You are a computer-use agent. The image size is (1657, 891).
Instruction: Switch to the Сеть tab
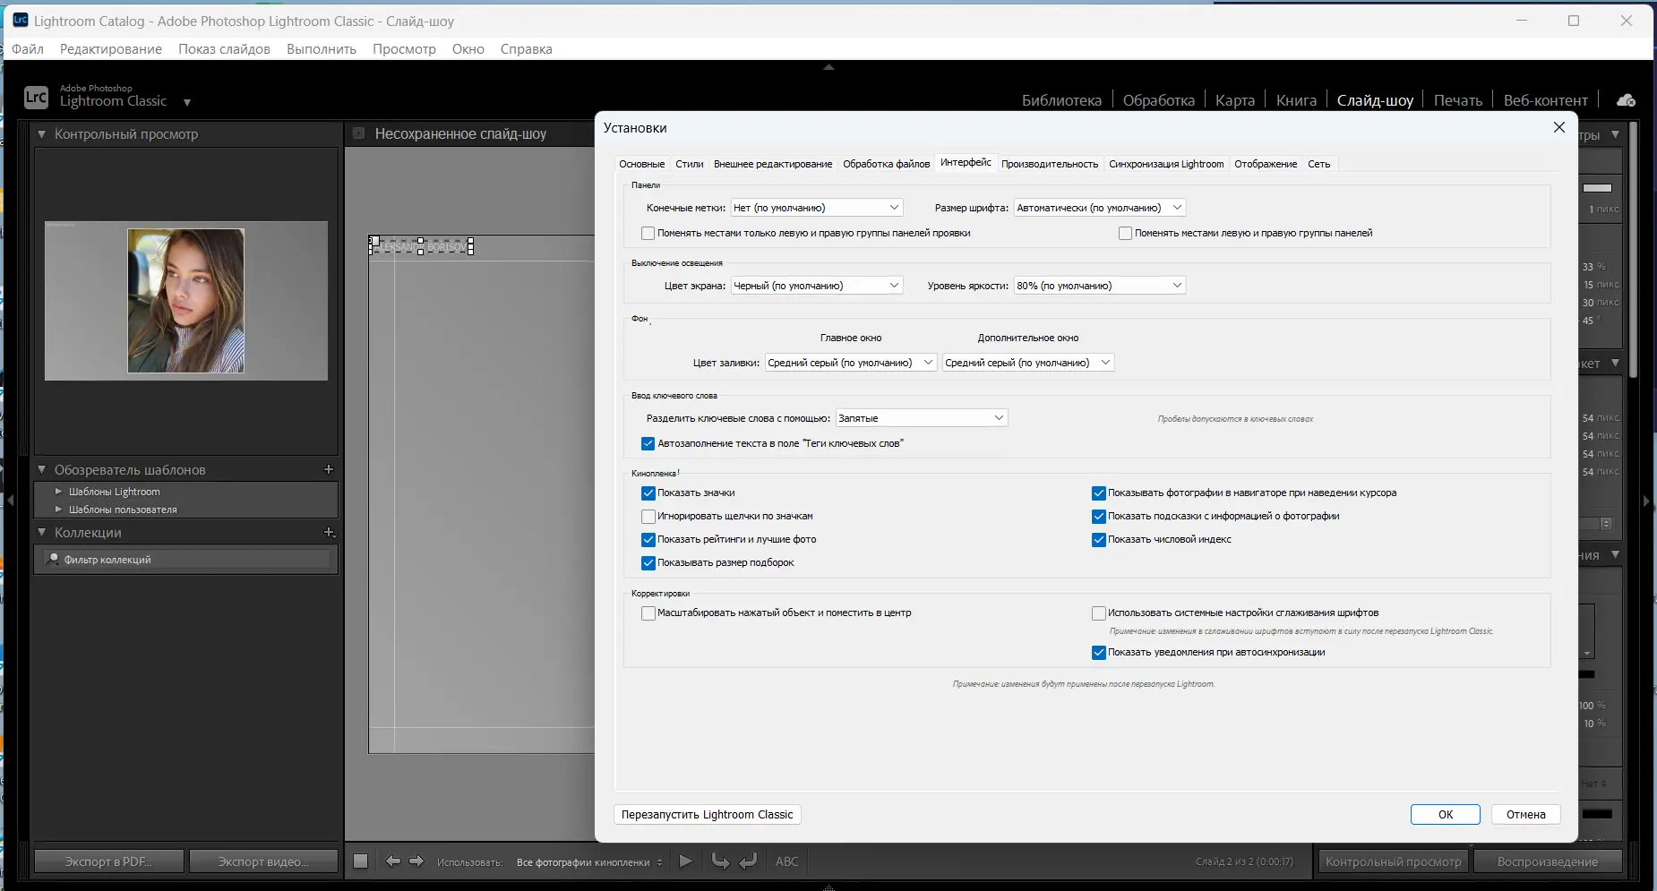coord(1319,164)
